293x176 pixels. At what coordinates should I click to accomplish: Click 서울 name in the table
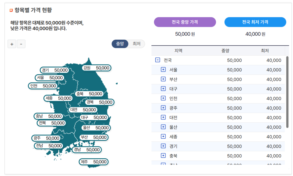click(x=173, y=70)
